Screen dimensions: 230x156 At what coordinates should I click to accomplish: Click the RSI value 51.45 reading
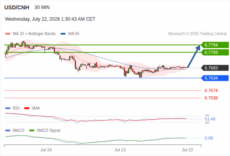[x=210, y=119]
